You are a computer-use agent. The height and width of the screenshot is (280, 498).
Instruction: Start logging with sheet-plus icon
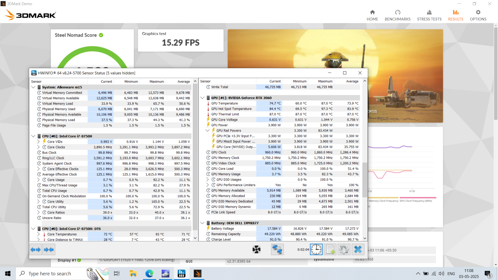[x=330, y=250]
